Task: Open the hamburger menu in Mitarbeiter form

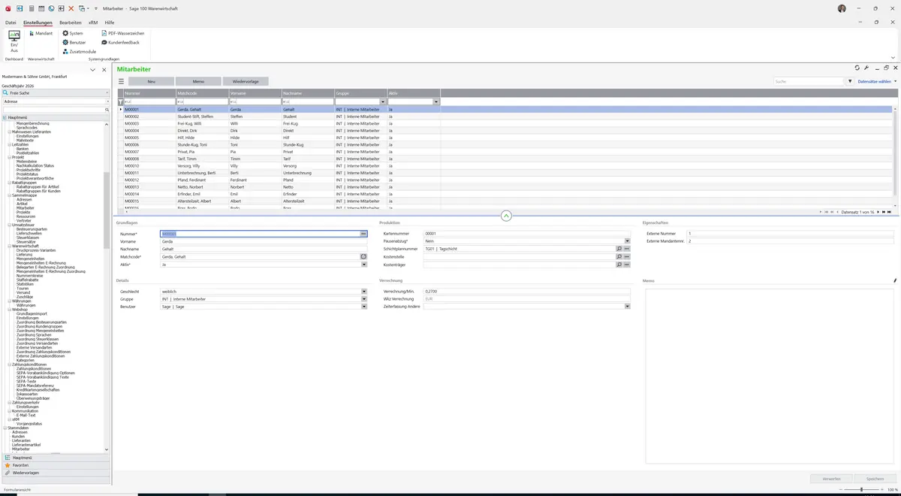Action: 121,81
